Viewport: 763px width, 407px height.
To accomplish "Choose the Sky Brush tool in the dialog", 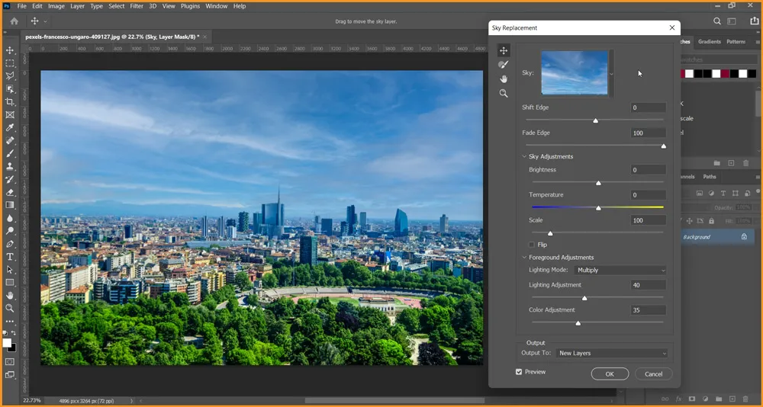I will (504, 65).
